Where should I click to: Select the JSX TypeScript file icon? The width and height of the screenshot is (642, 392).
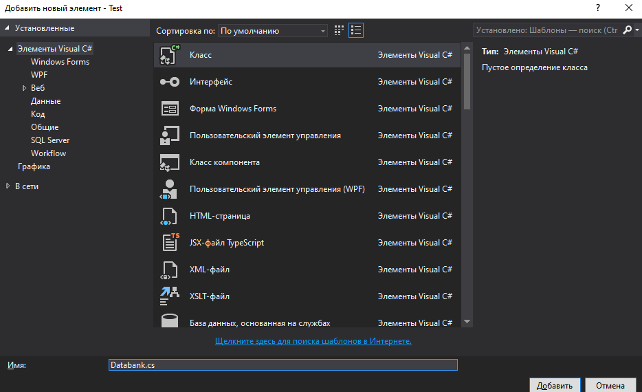(169, 243)
